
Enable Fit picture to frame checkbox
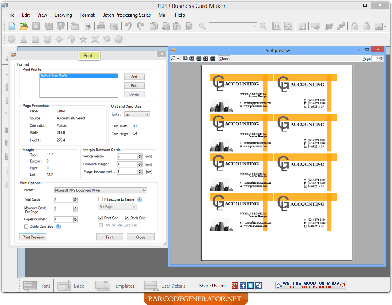pos(101,199)
